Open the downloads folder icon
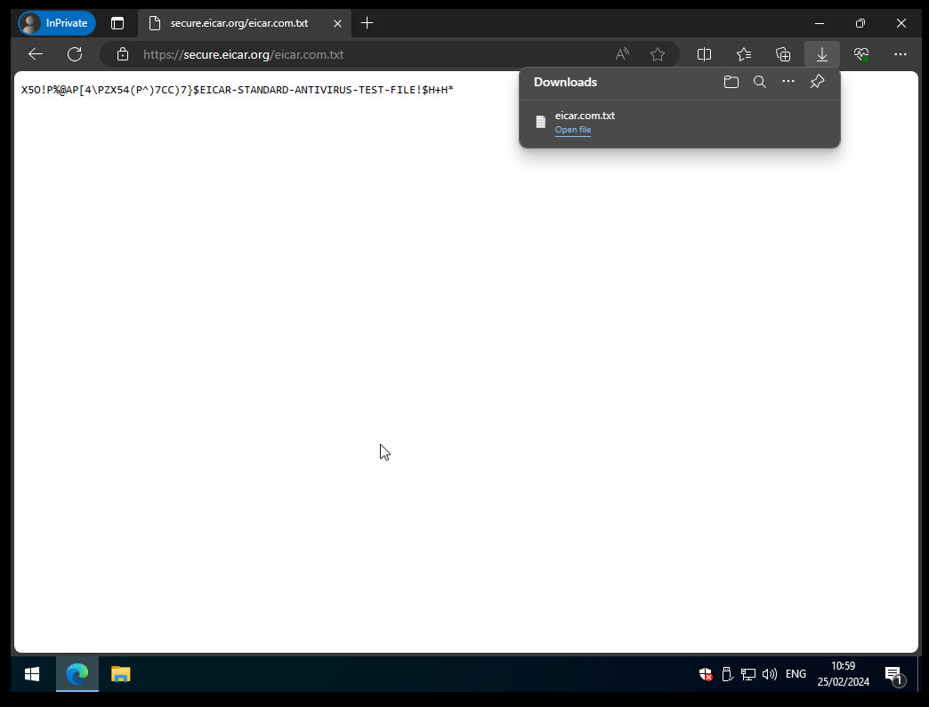The height and width of the screenshot is (707, 929). (x=731, y=81)
